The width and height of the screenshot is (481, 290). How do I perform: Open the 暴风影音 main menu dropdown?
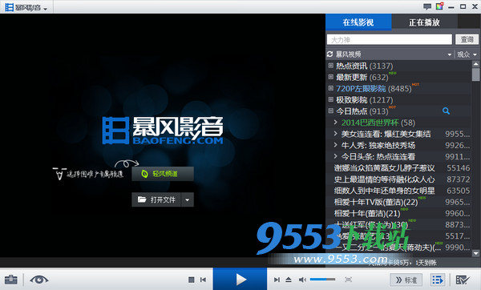(x=45, y=9)
